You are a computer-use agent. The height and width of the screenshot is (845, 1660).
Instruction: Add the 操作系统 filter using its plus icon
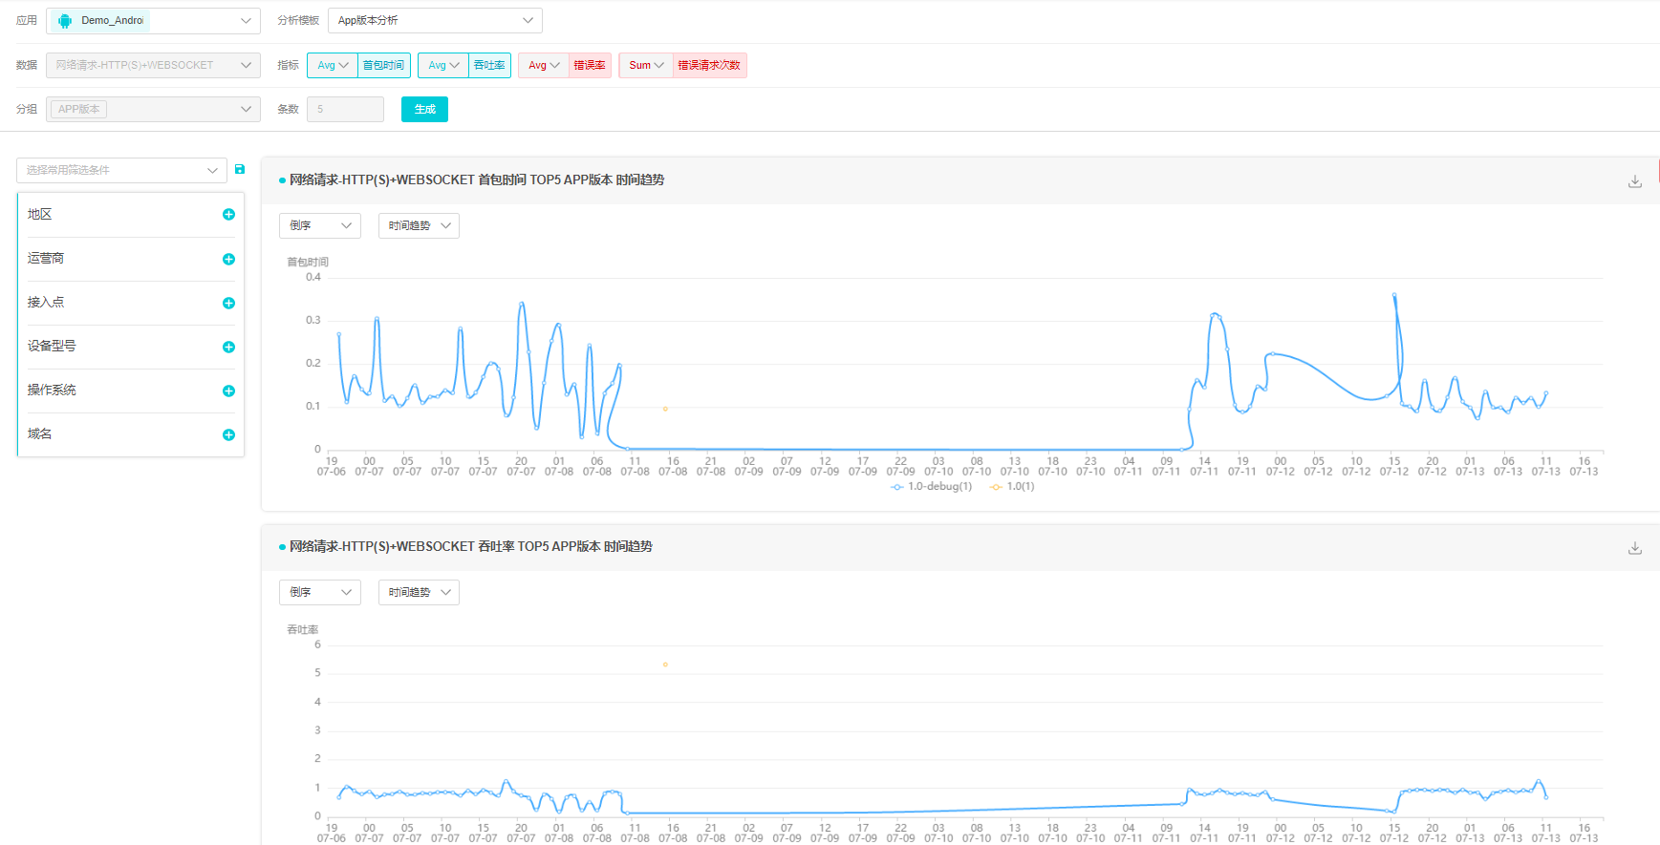click(228, 391)
